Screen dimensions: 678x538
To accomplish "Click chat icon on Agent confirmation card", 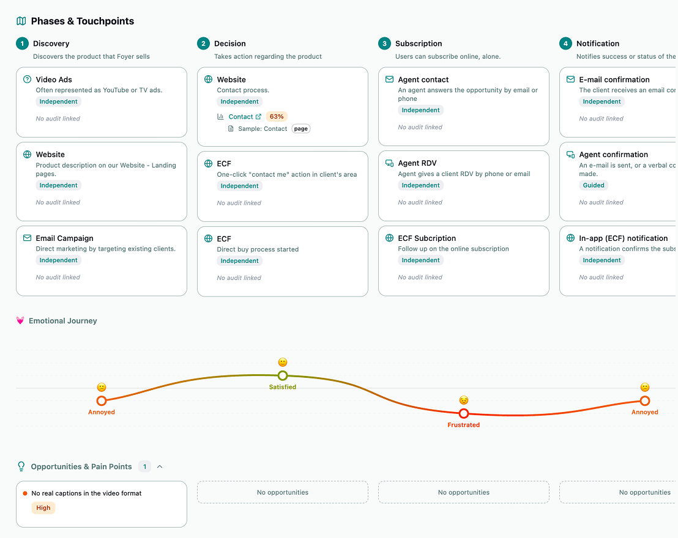I will 571,154.
